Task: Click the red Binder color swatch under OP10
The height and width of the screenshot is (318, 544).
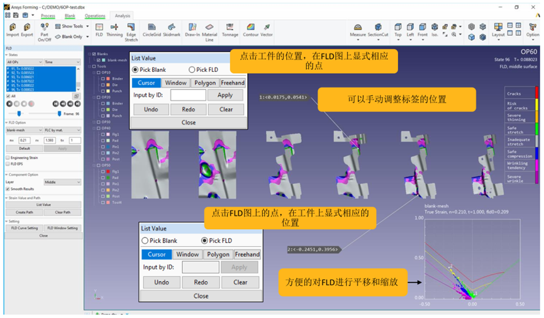Action: click(x=108, y=79)
